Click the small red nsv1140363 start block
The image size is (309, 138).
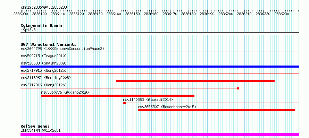point(124,103)
